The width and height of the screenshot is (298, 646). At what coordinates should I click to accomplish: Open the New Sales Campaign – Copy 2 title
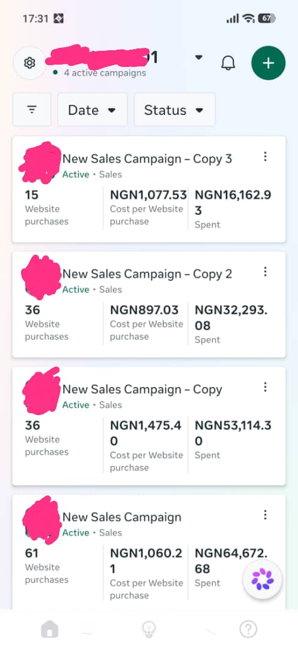[x=147, y=275]
